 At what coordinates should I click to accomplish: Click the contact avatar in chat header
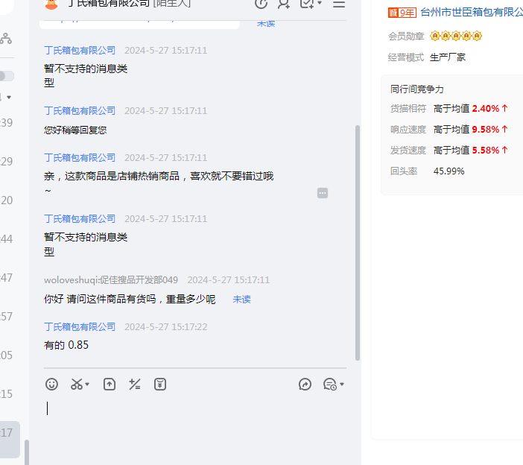pos(51,4)
